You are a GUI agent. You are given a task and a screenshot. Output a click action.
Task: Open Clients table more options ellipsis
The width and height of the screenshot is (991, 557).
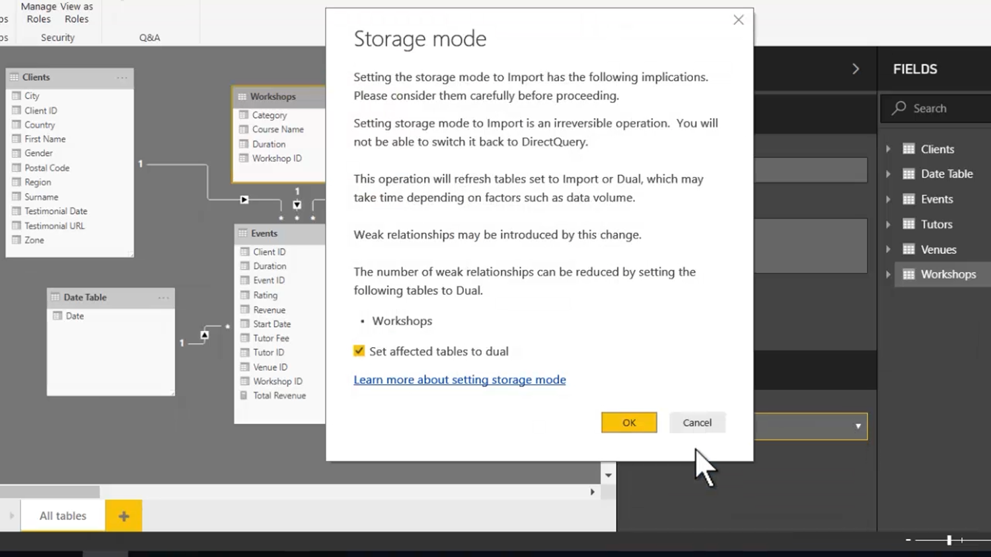point(122,78)
